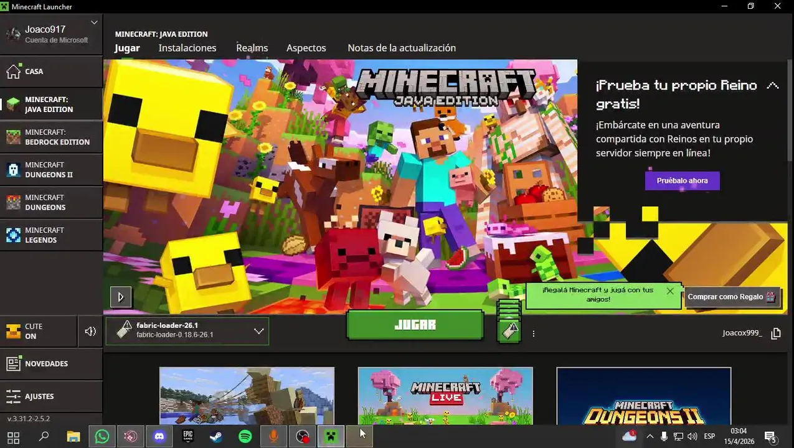The image size is (794, 448).
Task: Open Minecraft Legends in sidebar
Action: 51,235
